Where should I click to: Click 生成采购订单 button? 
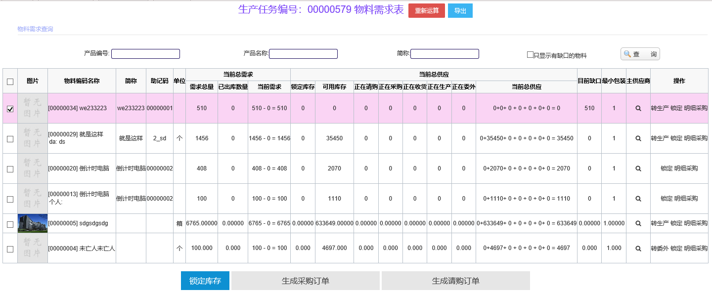305,281
